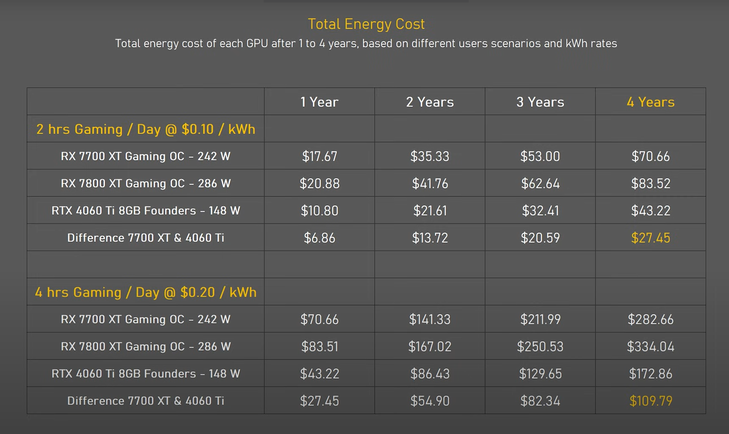Screen dimensions: 729x434
Task: Click the $53.00 cell
Action: (540, 156)
